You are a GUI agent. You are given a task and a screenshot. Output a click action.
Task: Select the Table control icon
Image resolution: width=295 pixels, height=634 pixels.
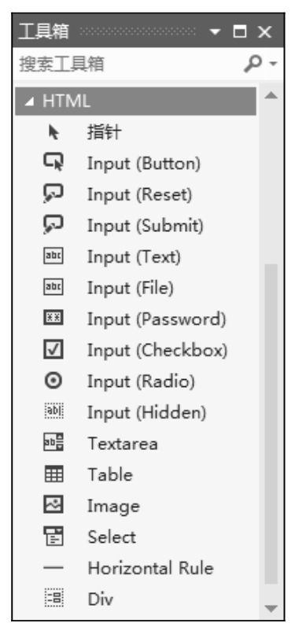click(x=53, y=474)
